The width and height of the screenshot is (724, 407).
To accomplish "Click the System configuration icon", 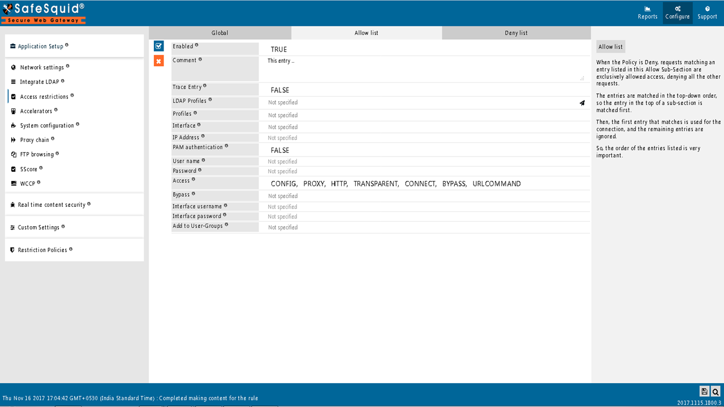I will pyautogui.click(x=13, y=125).
